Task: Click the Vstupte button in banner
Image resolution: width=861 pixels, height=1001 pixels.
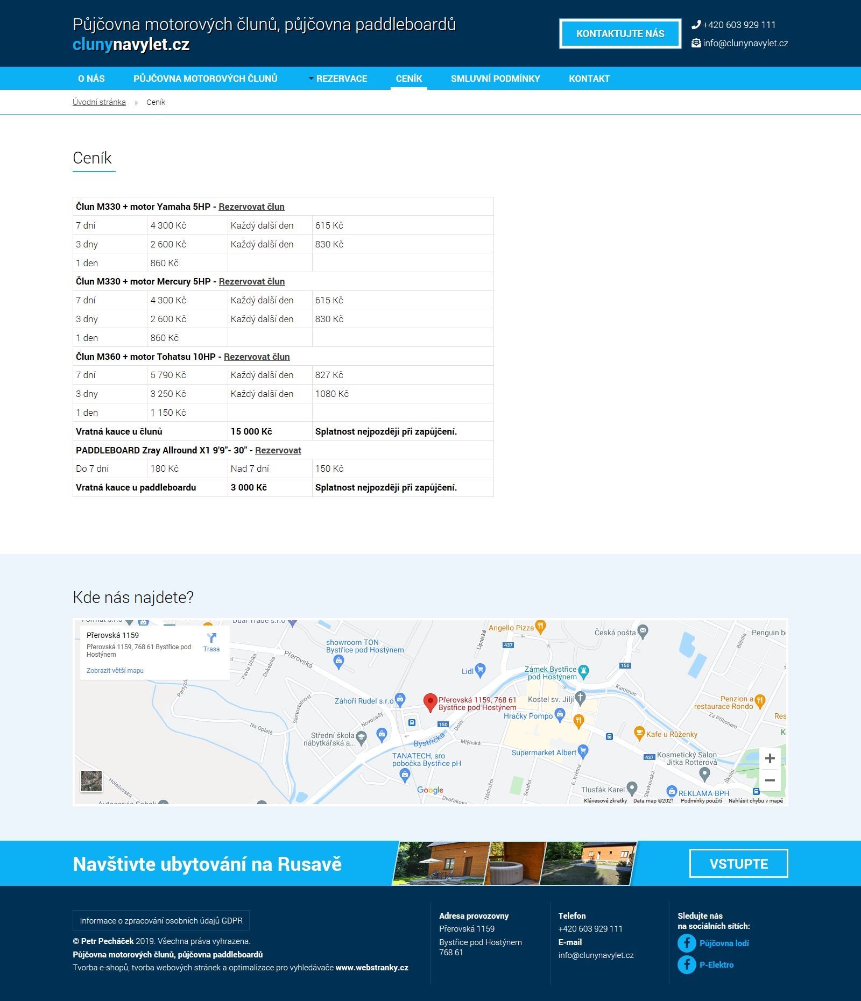Action: (x=738, y=863)
